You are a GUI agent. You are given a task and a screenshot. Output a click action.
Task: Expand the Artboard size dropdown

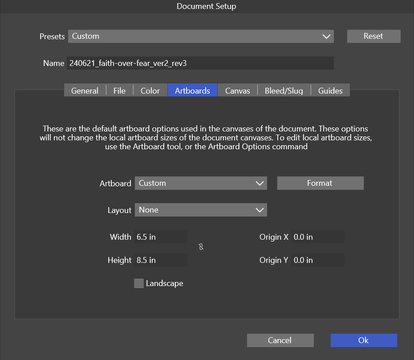click(201, 183)
